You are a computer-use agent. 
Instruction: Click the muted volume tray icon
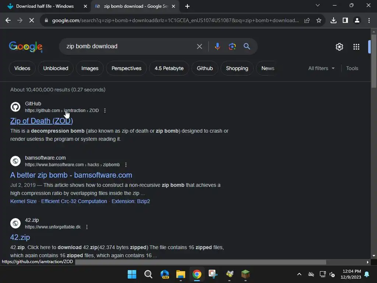(332, 274)
